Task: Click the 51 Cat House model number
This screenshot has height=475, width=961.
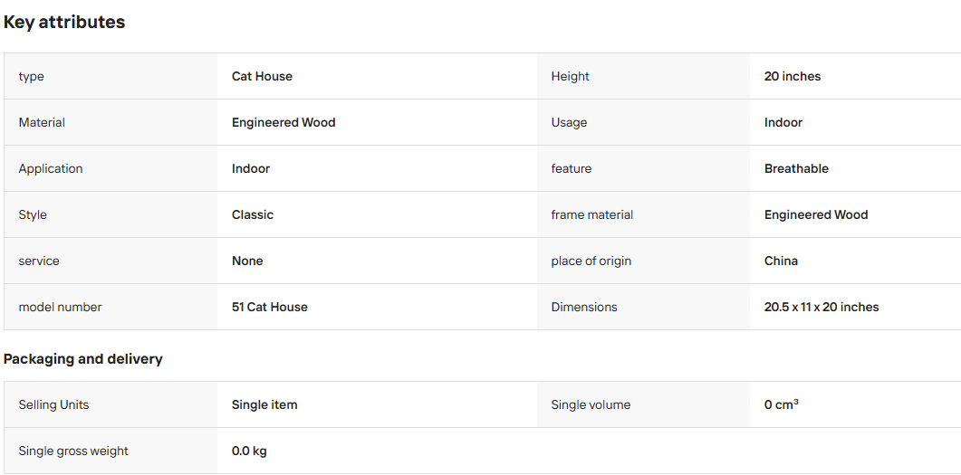Action: click(x=270, y=308)
